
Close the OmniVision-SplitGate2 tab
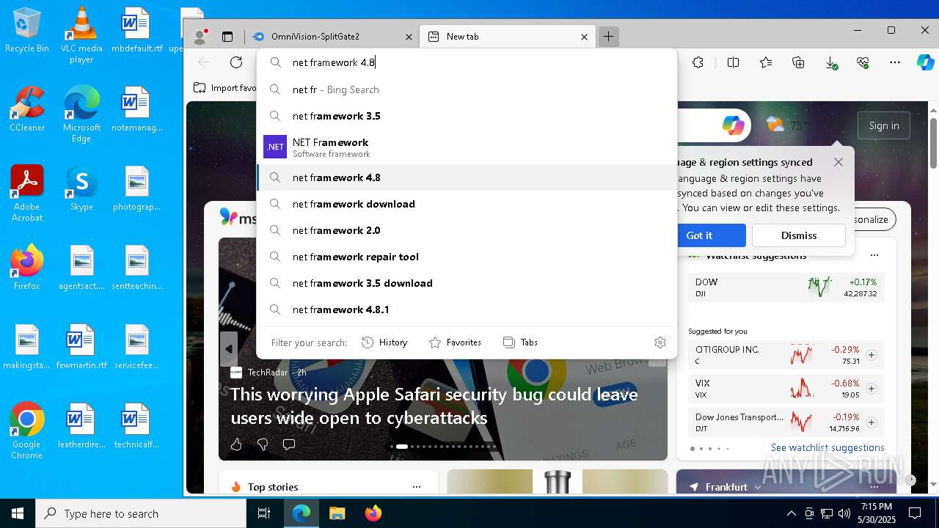pos(409,37)
